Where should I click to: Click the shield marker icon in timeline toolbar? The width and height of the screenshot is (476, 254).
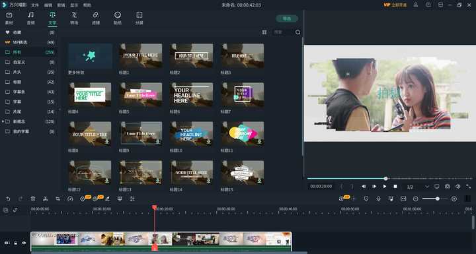[366, 199]
